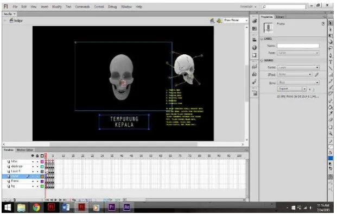Click the Edit Symbols icon
This screenshot has height=214, width=337.
[x=219, y=21]
